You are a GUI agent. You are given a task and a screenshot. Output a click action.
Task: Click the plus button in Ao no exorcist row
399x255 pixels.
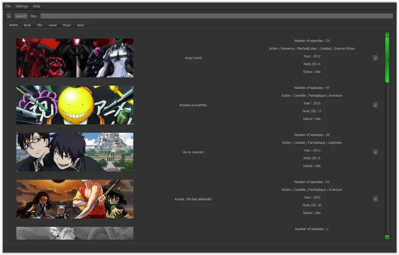click(x=376, y=152)
